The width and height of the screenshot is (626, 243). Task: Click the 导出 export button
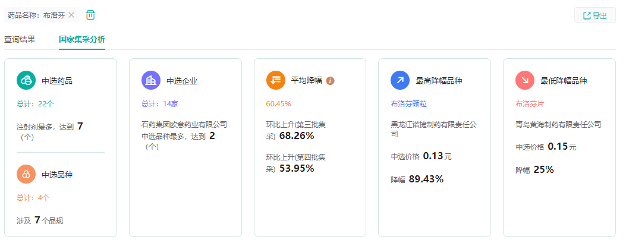[x=594, y=15]
